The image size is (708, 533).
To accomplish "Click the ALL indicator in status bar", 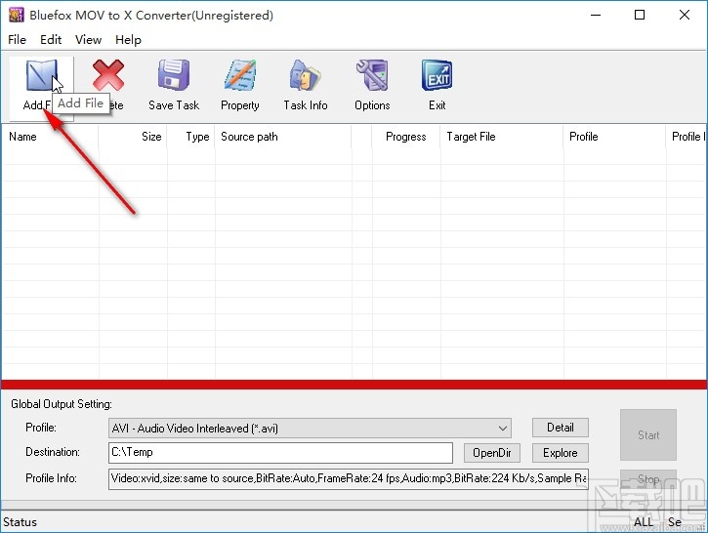I will pyautogui.click(x=643, y=522).
